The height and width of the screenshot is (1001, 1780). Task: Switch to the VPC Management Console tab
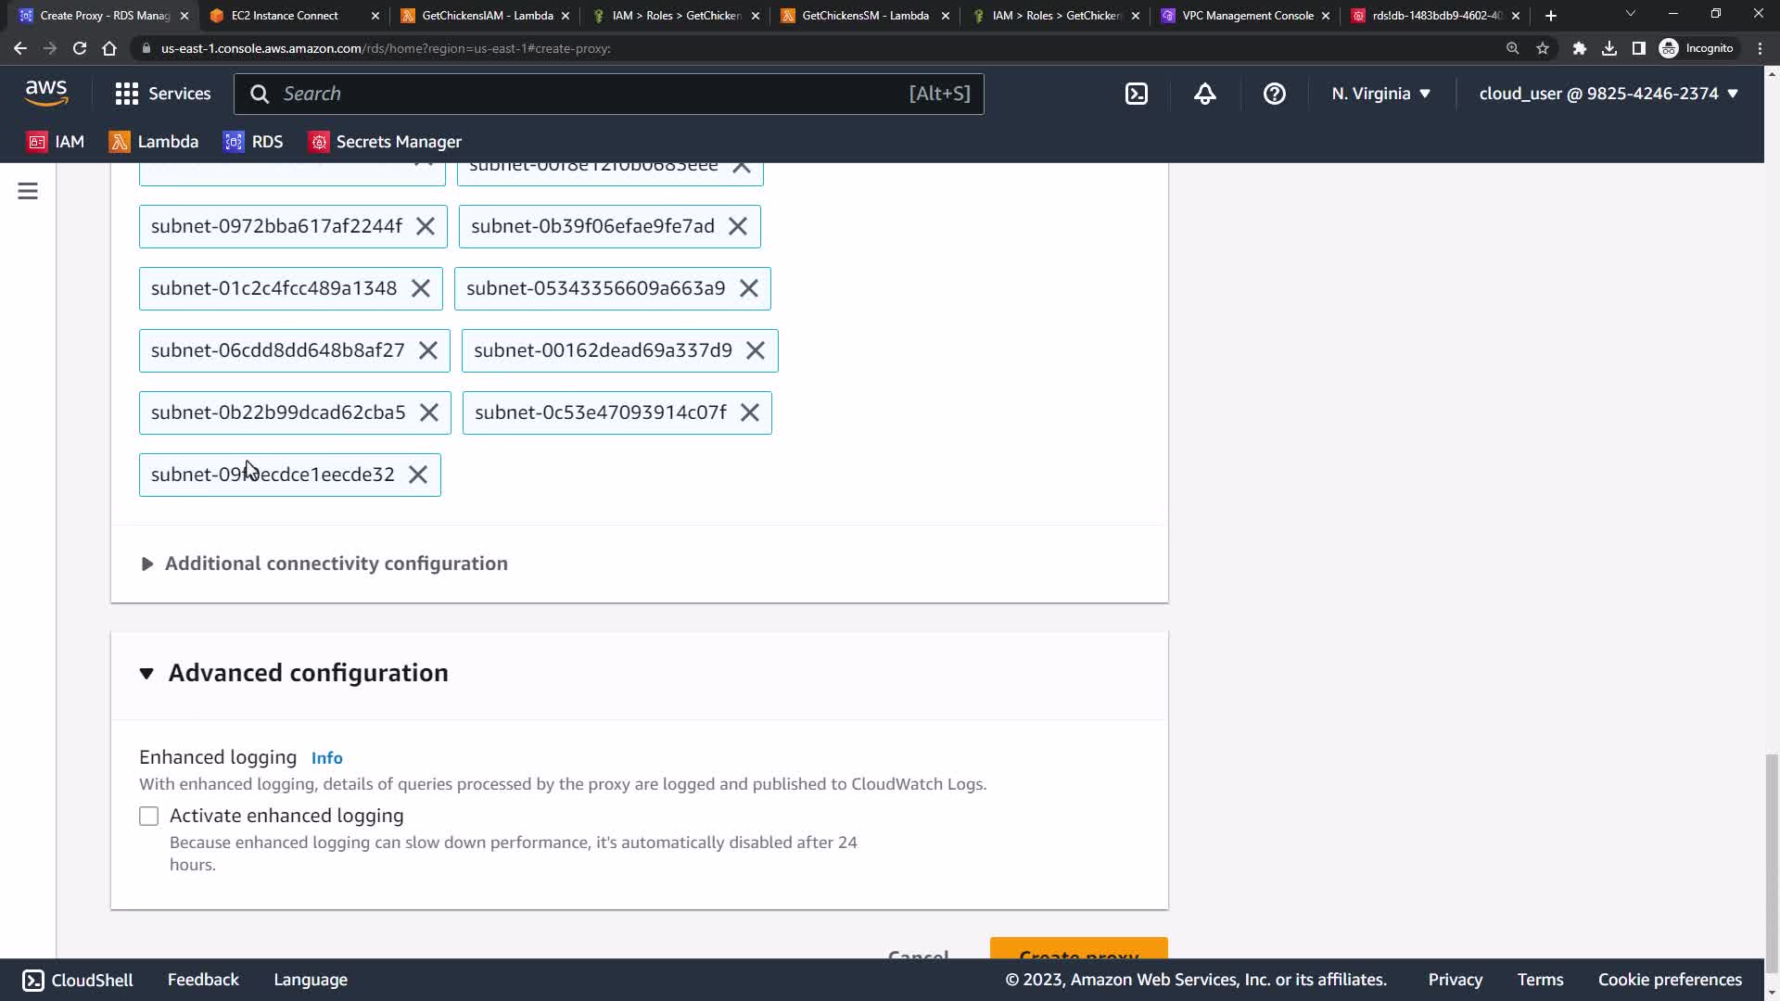click(1247, 16)
